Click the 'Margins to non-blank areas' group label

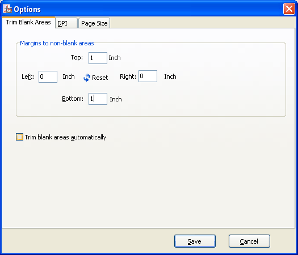pos(57,43)
